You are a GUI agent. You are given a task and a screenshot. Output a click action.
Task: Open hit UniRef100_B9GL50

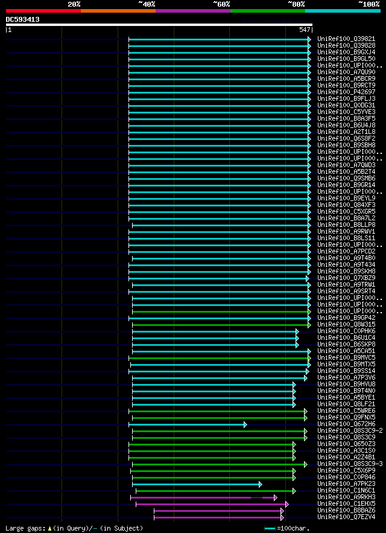(x=346, y=59)
